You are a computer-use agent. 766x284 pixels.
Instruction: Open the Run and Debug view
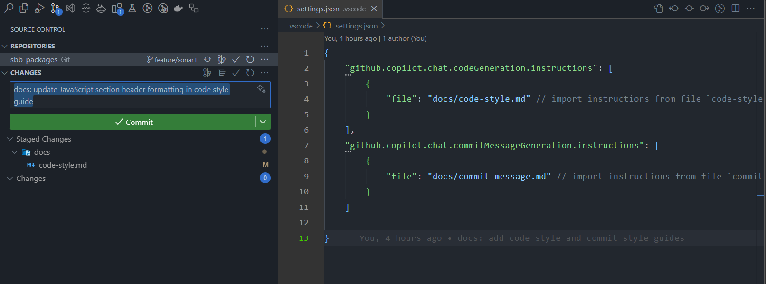pos(39,8)
